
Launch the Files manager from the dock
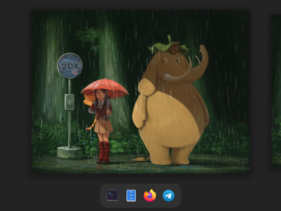pyautogui.click(x=131, y=196)
